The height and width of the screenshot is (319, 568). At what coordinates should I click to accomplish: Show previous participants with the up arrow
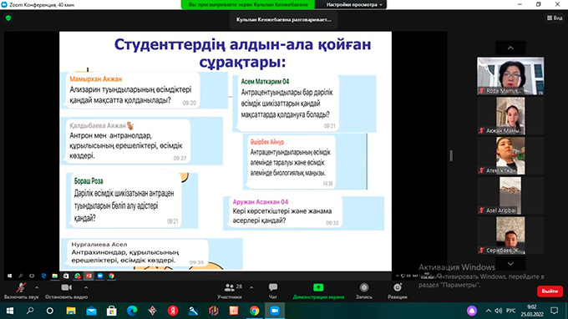[510, 48]
